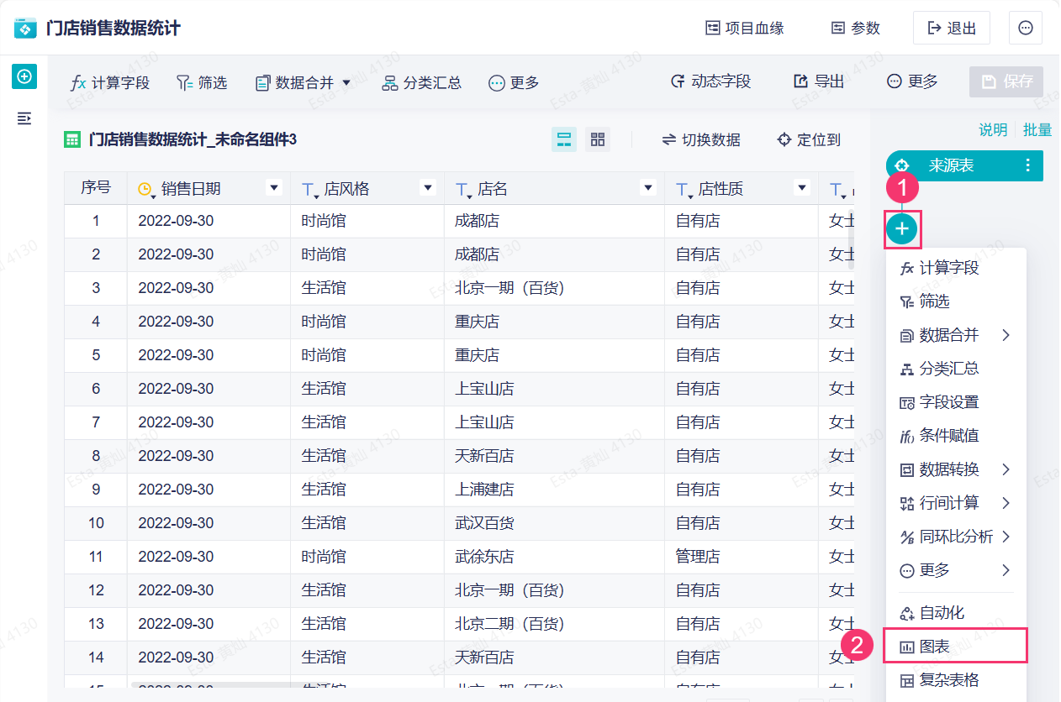Click the 导出 export button
Screen dimensions: 1061x702
coord(819,81)
